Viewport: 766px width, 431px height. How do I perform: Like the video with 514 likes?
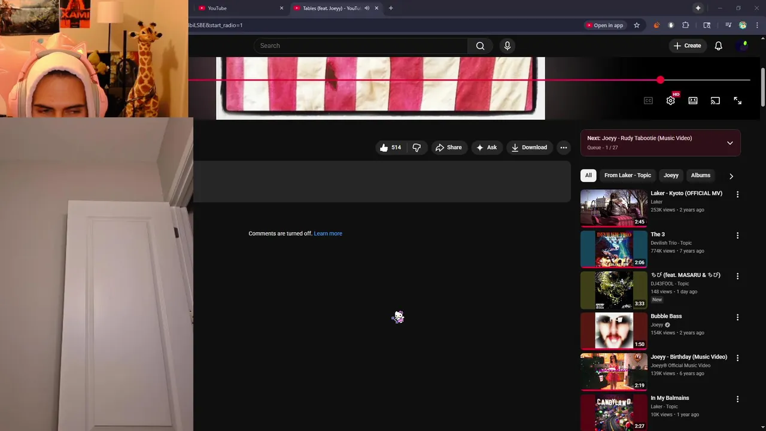click(390, 147)
